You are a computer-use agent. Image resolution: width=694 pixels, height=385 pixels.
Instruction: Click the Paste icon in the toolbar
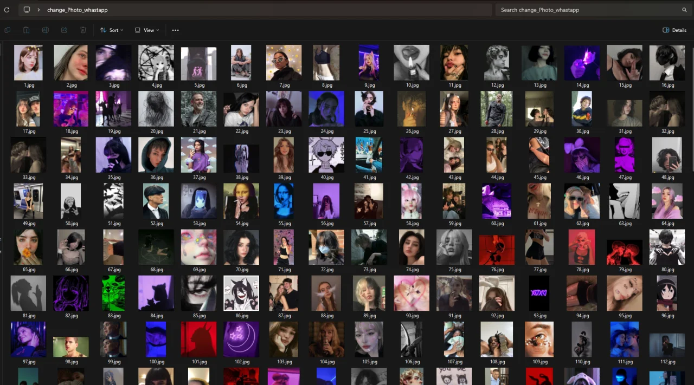(26, 30)
